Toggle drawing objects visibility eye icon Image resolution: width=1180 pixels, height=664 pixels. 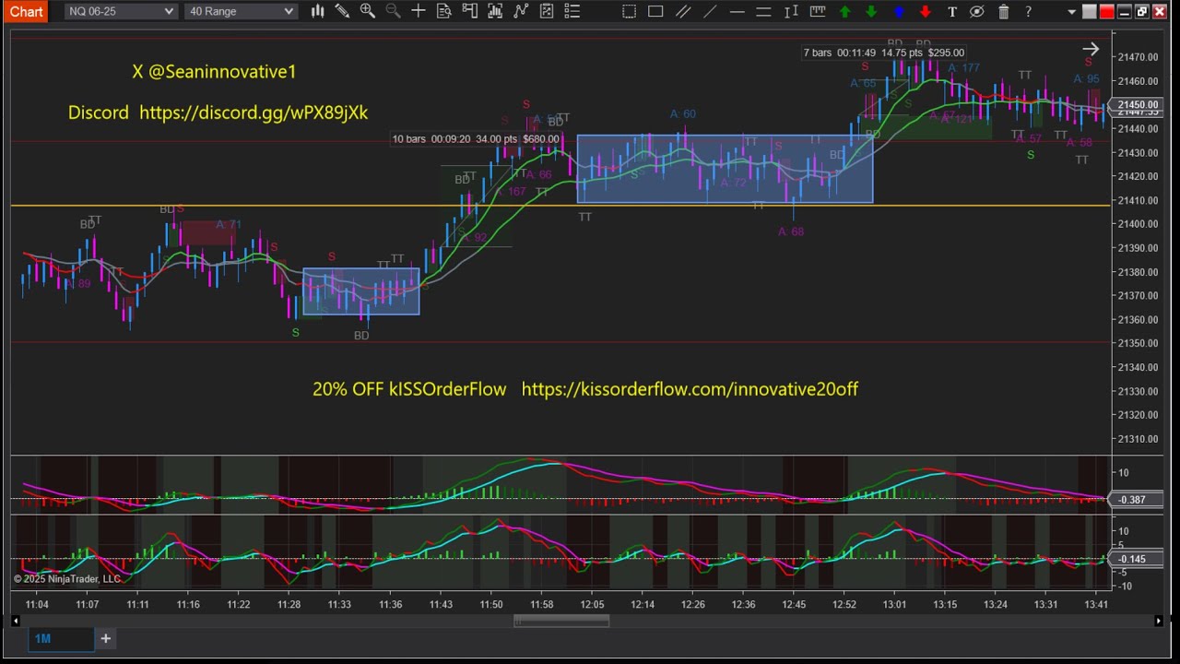click(x=977, y=11)
